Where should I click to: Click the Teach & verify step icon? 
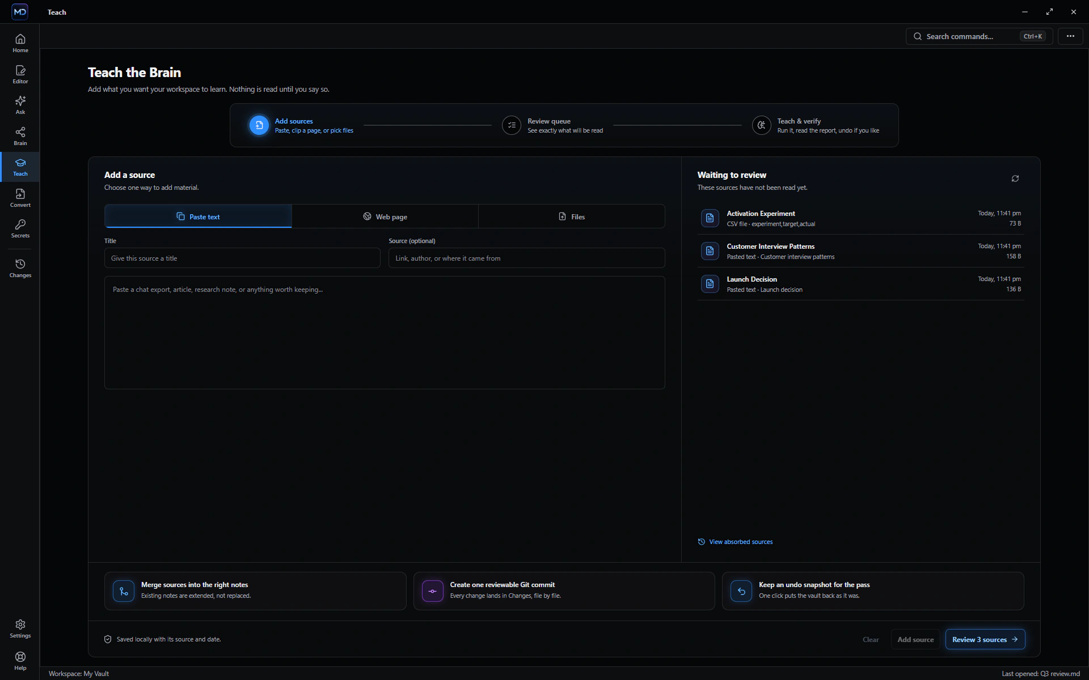pos(761,125)
